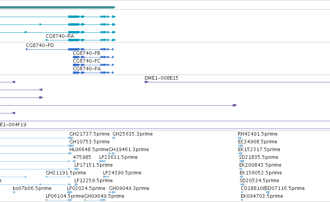Screen dimensions: 330x202
Task: Click the SD20534.5prime label
Action: point(259,181)
